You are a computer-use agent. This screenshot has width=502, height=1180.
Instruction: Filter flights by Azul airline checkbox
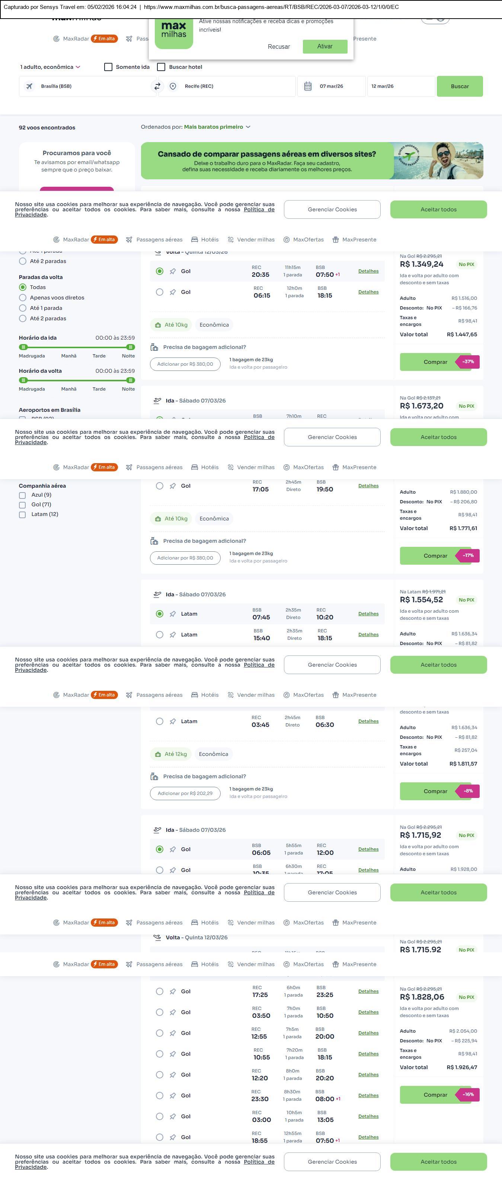[x=22, y=495]
